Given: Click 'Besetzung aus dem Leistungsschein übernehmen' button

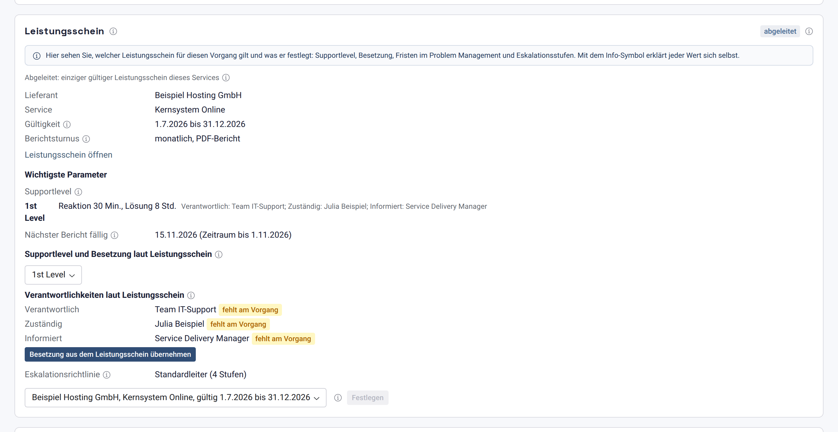Looking at the screenshot, I should [x=110, y=354].
